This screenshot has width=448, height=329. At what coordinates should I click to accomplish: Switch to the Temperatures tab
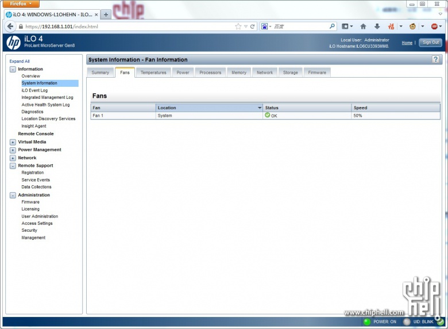(x=153, y=72)
